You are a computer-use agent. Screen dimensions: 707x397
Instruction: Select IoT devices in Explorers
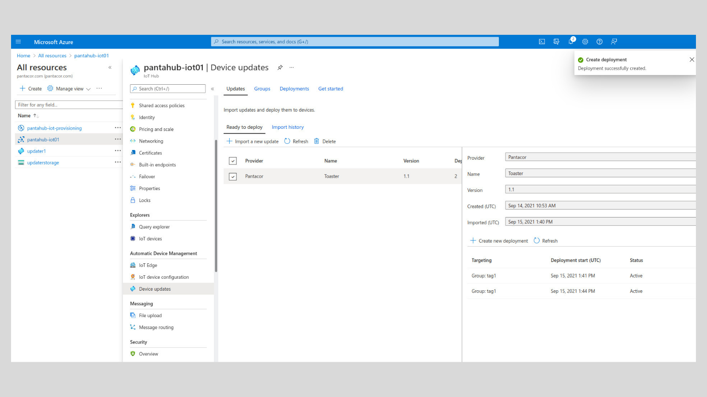pos(151,238)
